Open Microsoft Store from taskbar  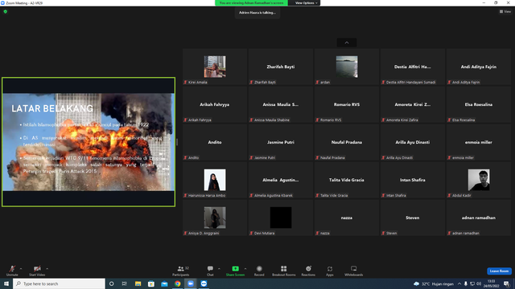pyautogui.click(x=151, y=283)
